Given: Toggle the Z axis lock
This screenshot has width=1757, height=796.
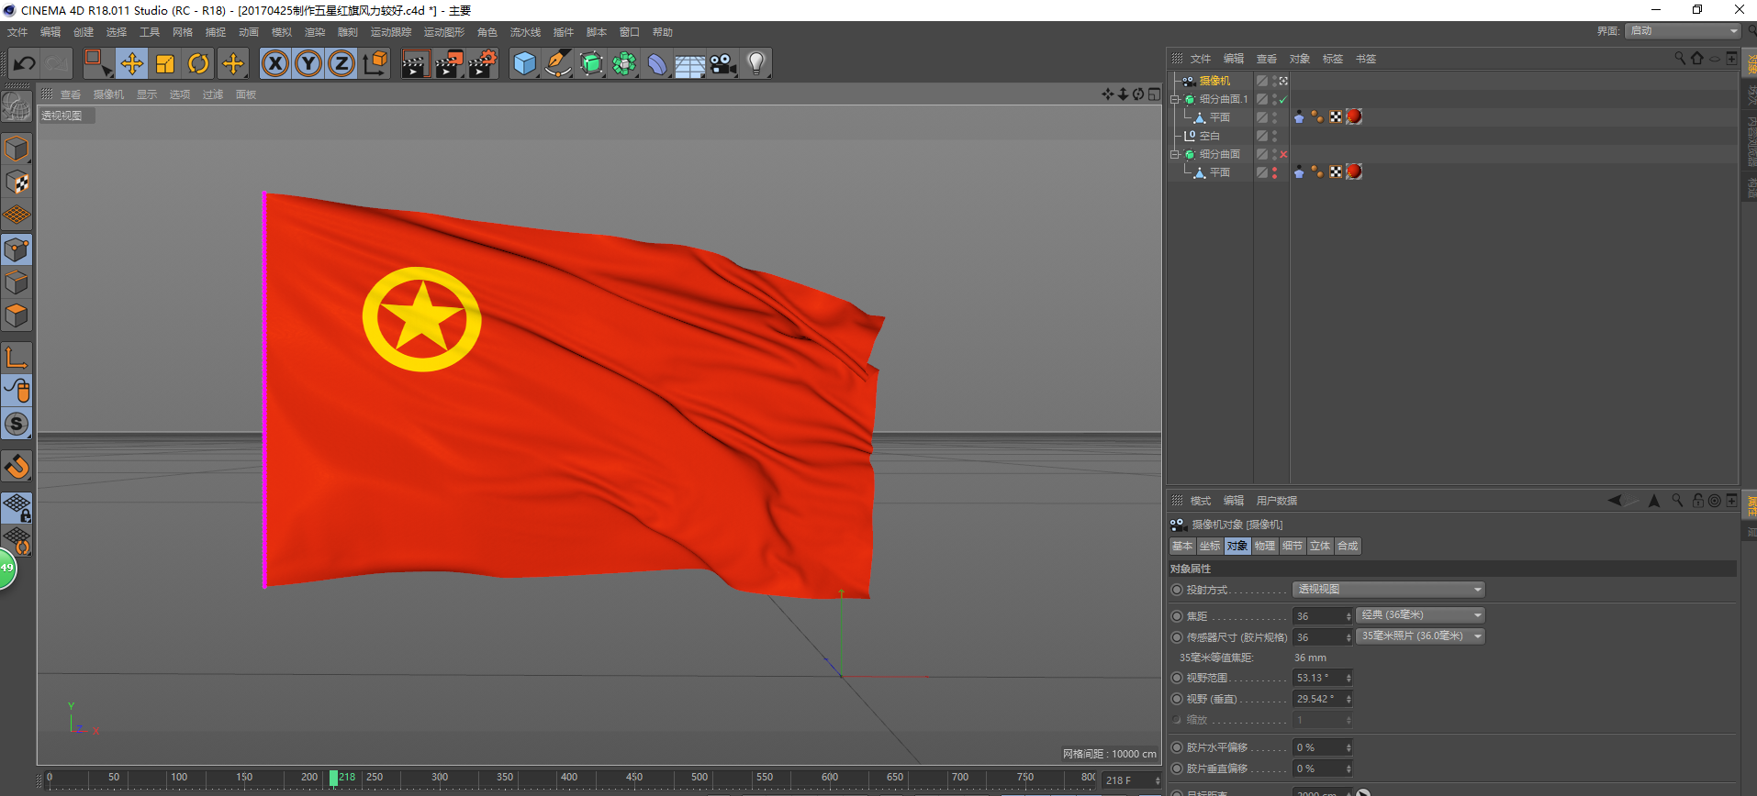Looking at the screenshot, I should point(341,63).
